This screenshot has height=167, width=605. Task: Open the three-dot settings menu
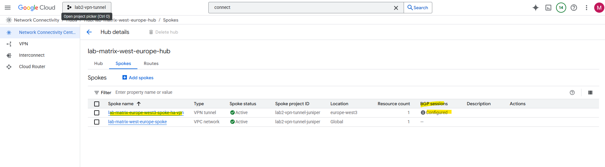(x=587, y=8)
